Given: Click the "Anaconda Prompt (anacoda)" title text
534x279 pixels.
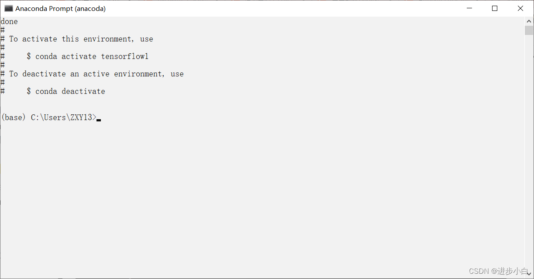Looking at the screenshot, I should pos(61,8).
